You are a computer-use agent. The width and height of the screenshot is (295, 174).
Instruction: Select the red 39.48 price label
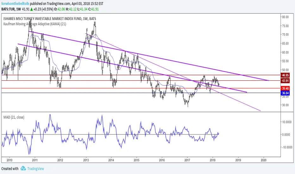coord(285,88)
